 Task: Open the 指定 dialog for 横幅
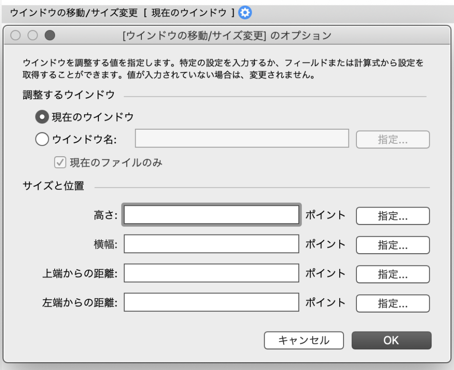coord(392,245)
